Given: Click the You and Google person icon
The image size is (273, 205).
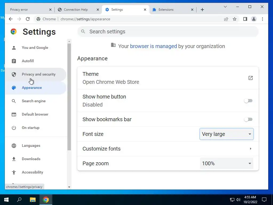Looking at the screenshot, I should click(x=14, y=48).
